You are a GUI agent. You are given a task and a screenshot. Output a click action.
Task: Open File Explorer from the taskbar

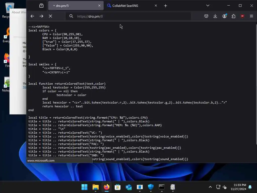point(96,187)
